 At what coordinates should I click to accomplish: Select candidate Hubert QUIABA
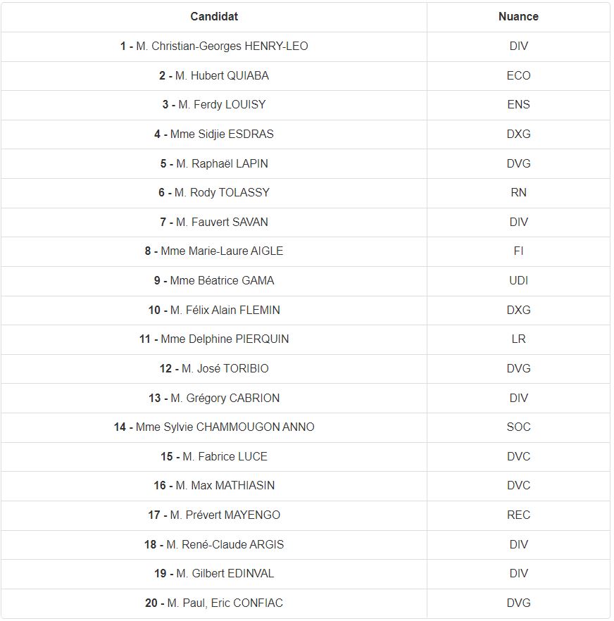click(x=214, y=75)
